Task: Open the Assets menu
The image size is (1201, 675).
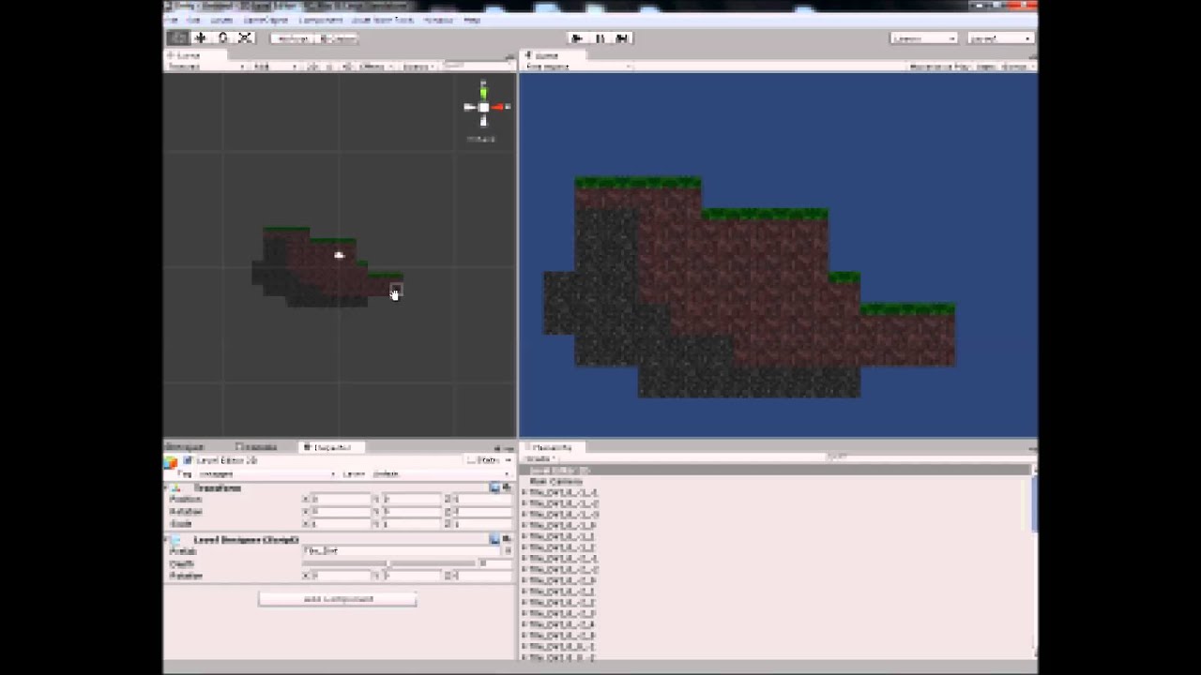Action: point(221,20)
